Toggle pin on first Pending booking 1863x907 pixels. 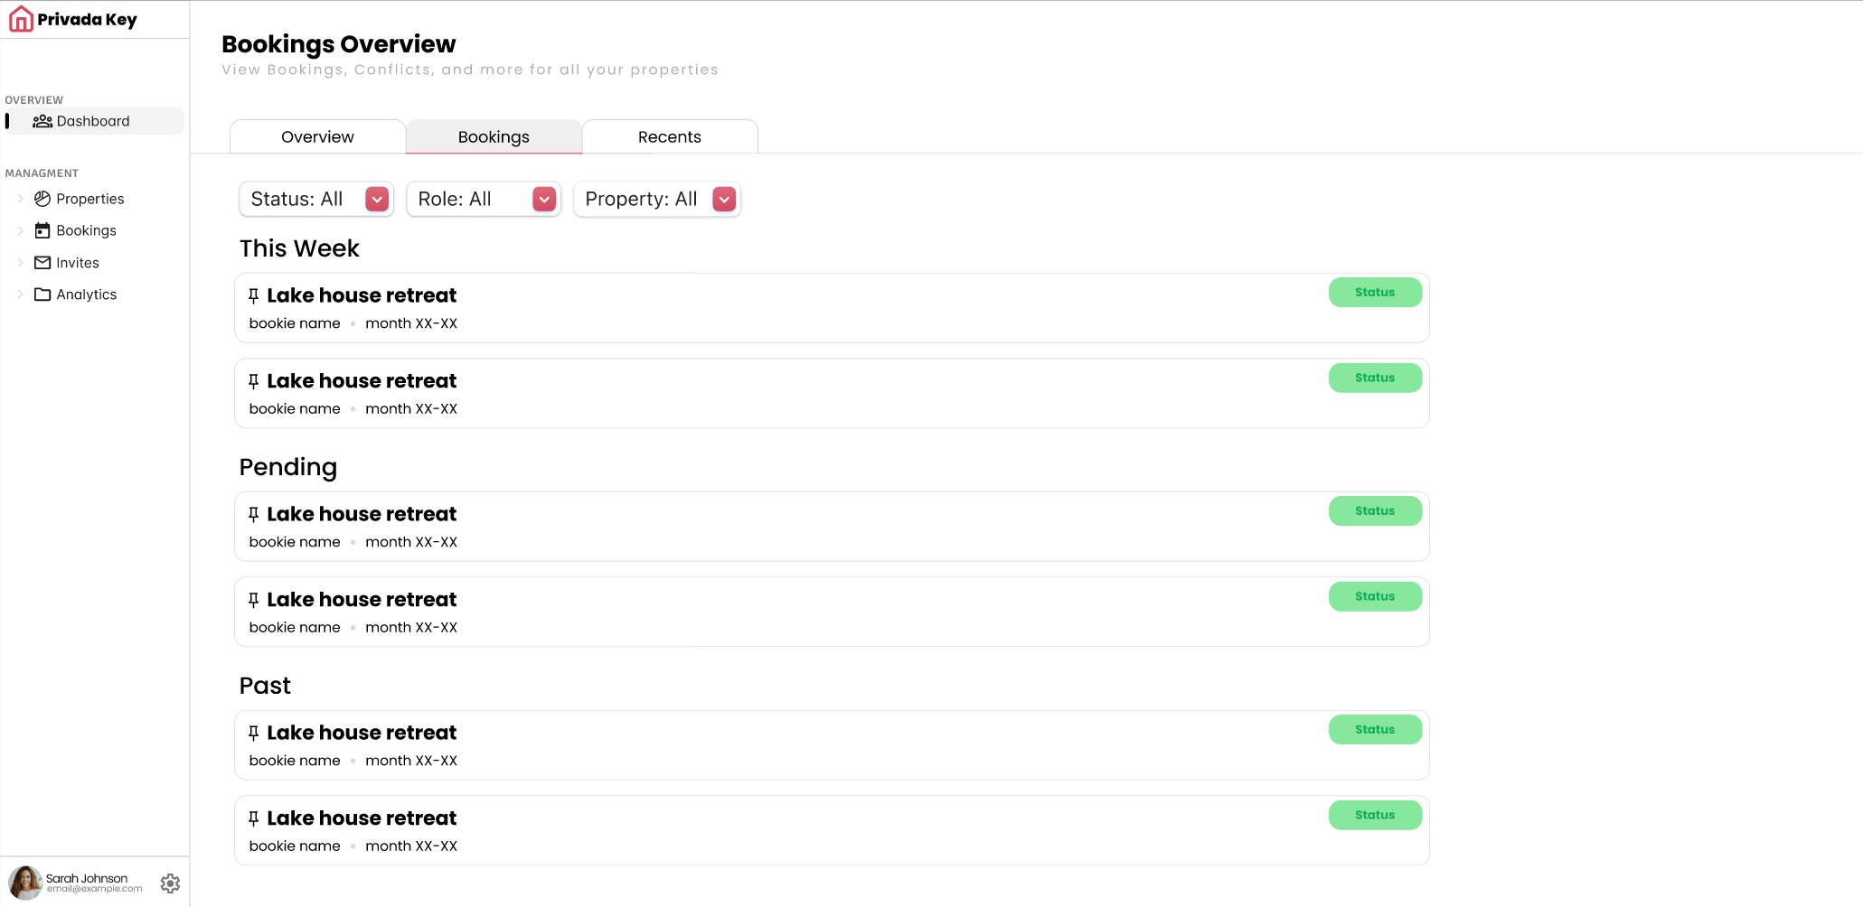[x=254, y=514]
